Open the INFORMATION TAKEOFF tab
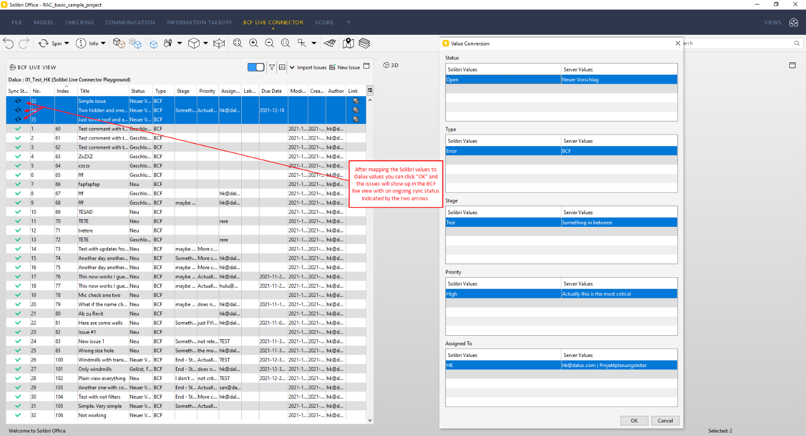The width and height of the screenshot is (806, 436). [x=199, y=22]
